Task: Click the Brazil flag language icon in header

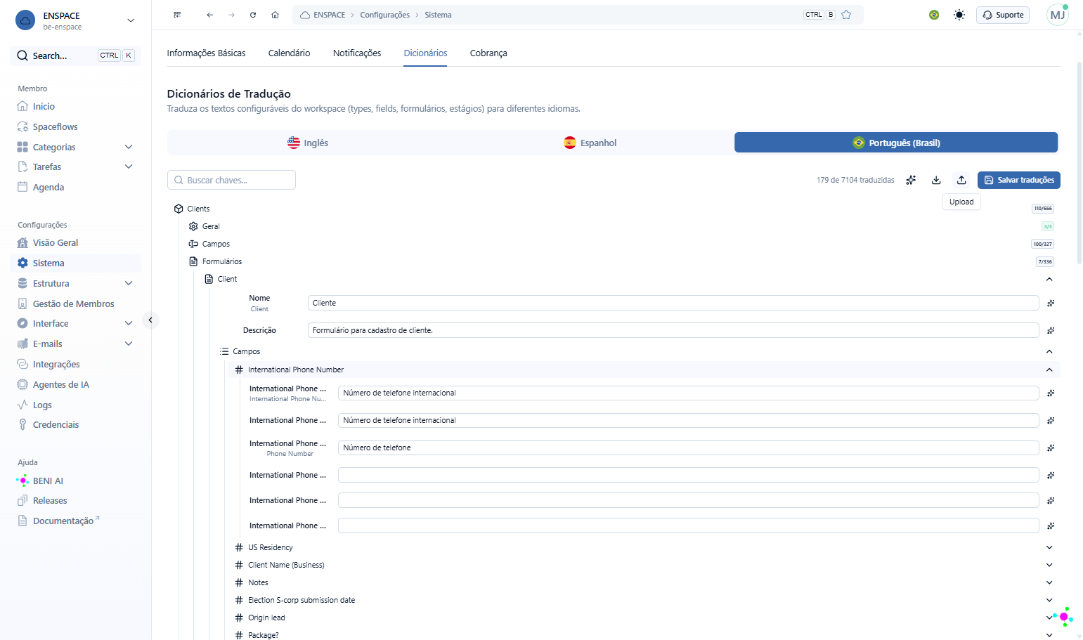Action: point(934,15)
